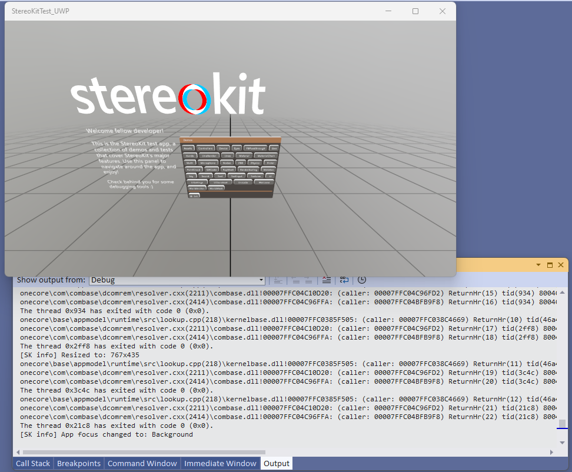Toggle Word Wrap in the Output window
Screen dimensions: 572x472
pyautogui.click(x=344, y=280)
